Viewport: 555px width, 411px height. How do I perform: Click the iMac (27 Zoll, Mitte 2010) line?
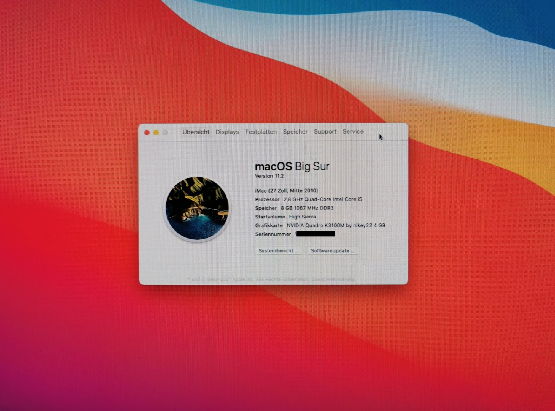pos(286,190)
